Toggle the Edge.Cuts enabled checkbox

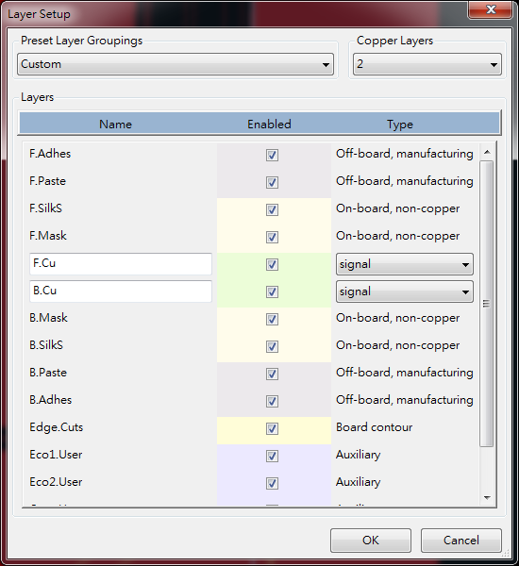coord(272,428)
